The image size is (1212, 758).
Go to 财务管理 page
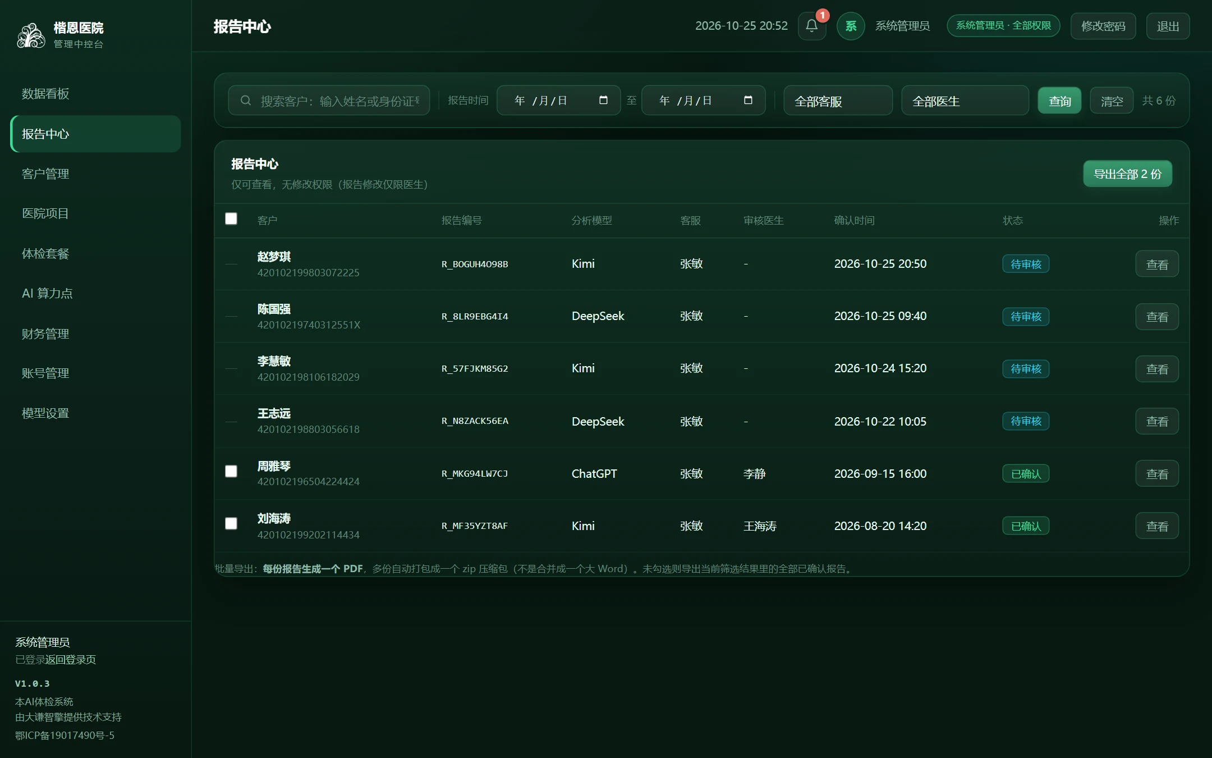pos(95,334)
